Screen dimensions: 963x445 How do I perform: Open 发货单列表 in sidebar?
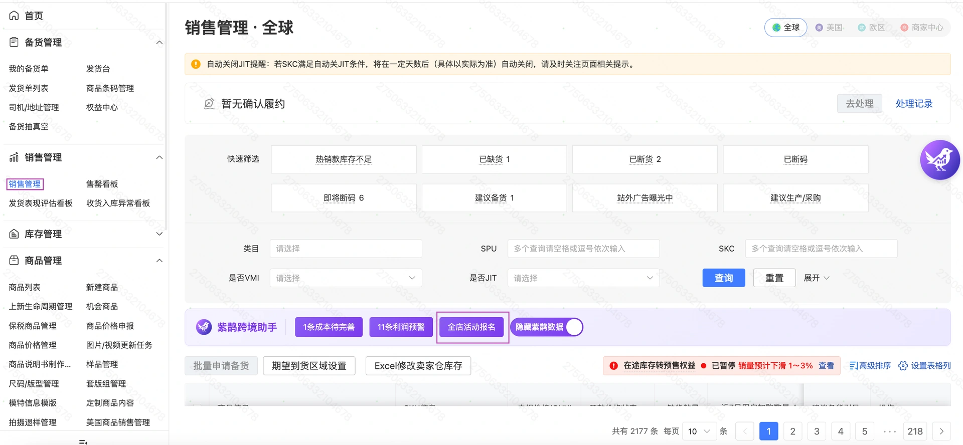(x=29, y=88)
